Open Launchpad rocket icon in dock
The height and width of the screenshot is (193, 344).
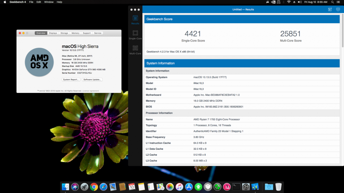click(85, 187)
